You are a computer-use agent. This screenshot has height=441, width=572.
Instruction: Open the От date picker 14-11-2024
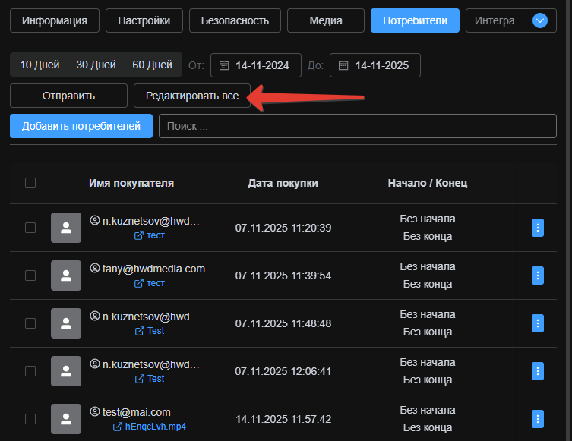point(256,65)
